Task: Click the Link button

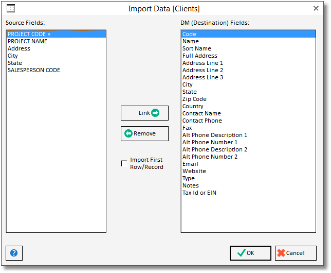Action: pos(144,113)
